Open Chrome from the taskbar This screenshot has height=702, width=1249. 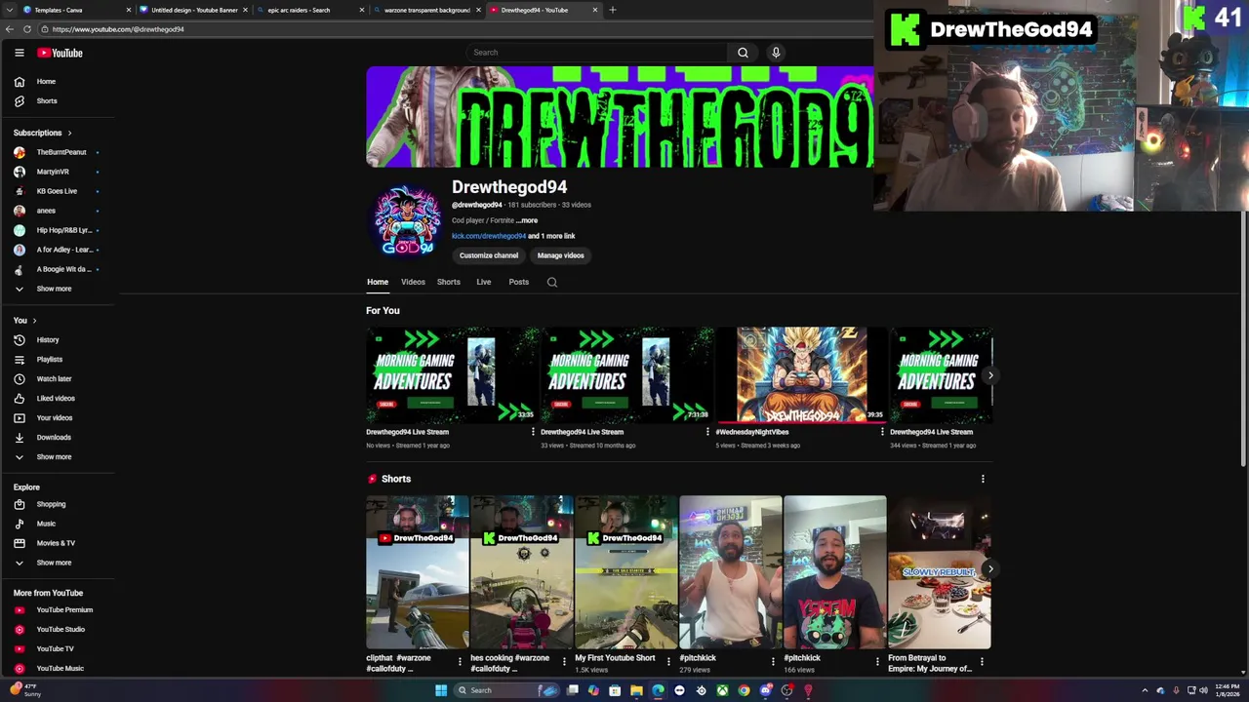tap(744, 690)
